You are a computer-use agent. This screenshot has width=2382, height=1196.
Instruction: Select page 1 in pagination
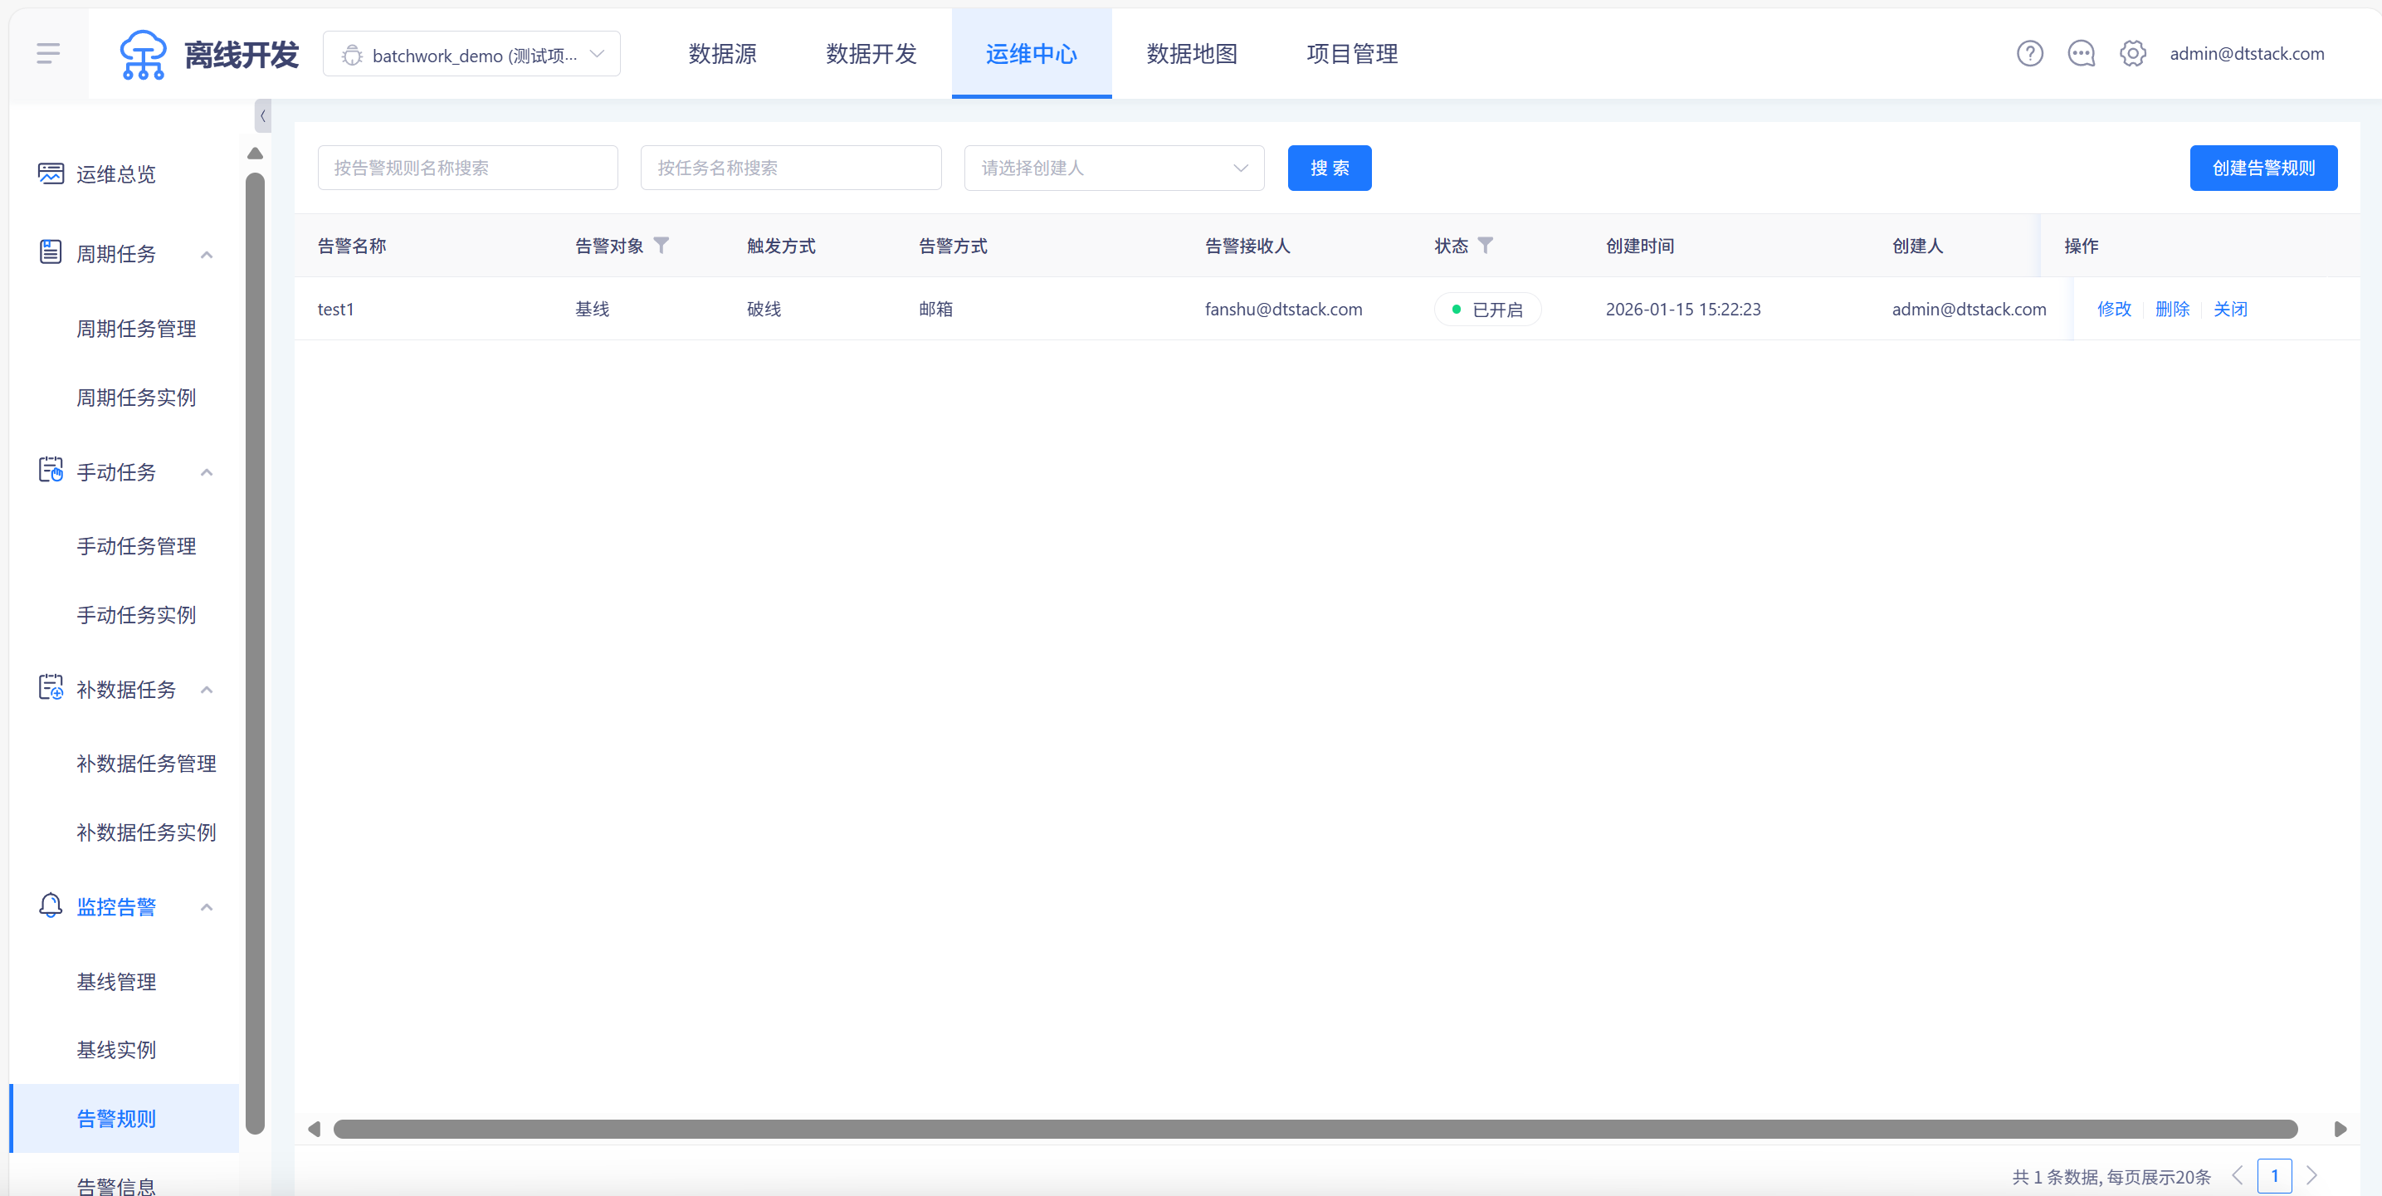(2274, 1175)
